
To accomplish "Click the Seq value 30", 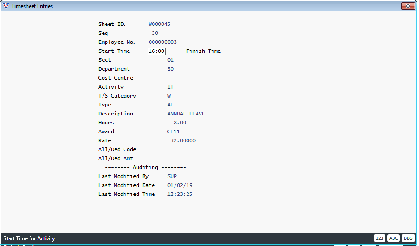I will pyautogui.click(x=155, y=34).
